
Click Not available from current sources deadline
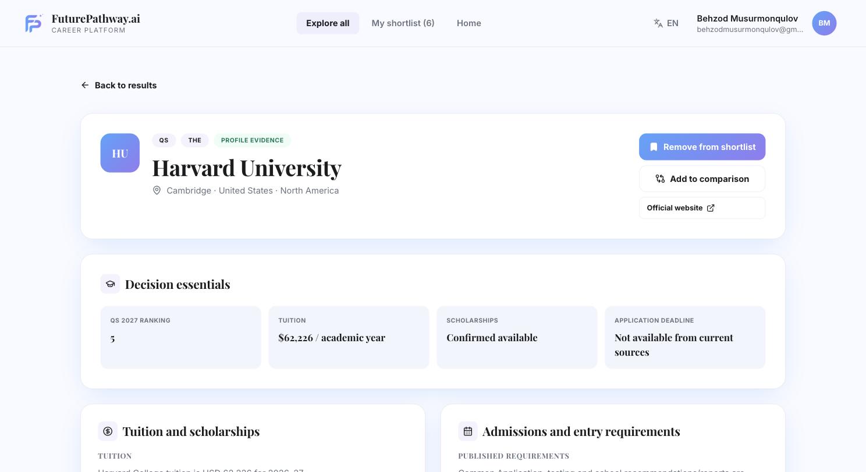[x=674, y=345]
